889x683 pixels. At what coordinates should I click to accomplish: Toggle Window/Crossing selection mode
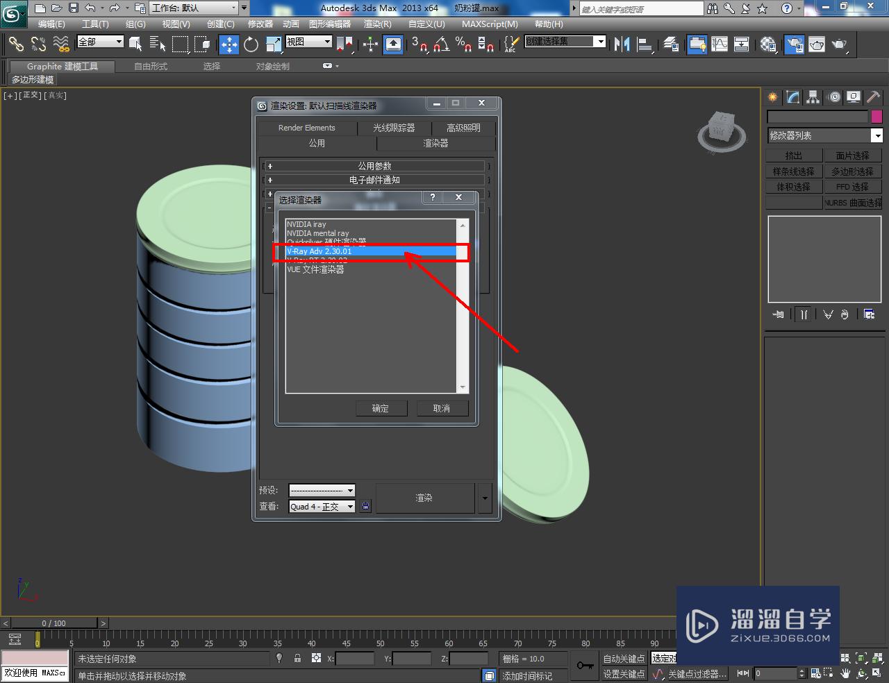202,44
